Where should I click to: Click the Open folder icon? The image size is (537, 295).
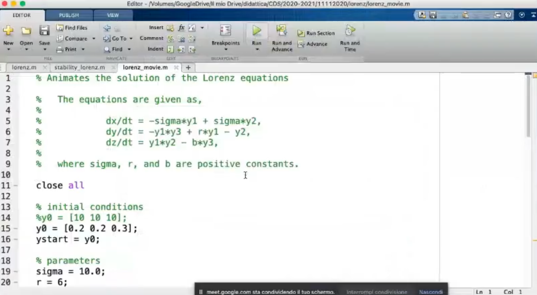26,31
